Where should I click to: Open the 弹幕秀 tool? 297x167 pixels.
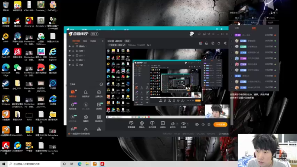click(86, 118)
